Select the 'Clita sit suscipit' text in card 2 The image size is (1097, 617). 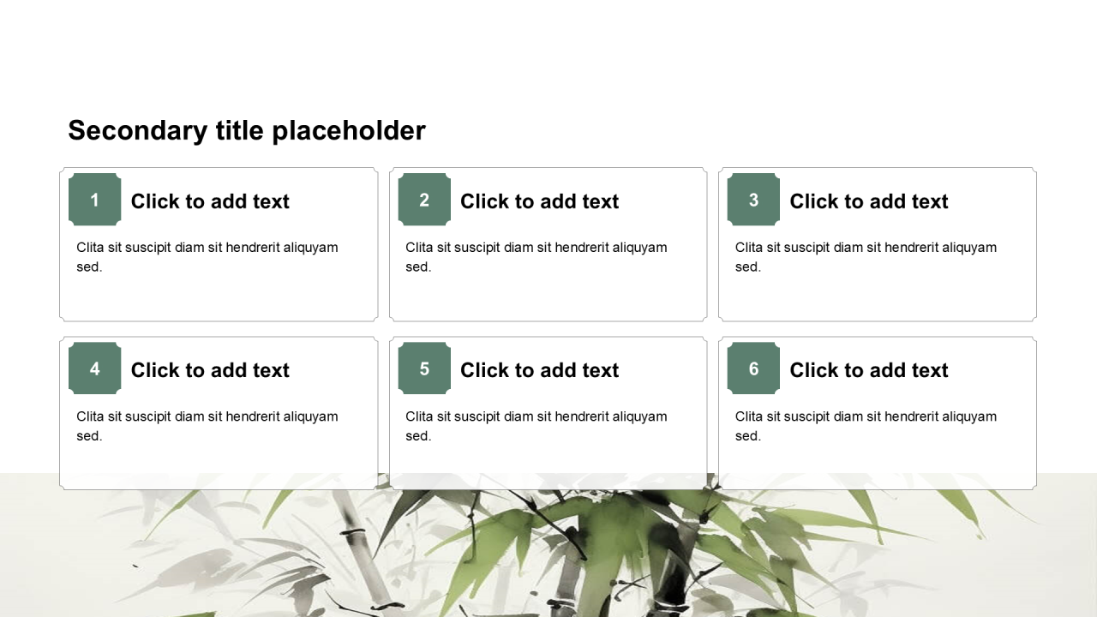point(537,257)
